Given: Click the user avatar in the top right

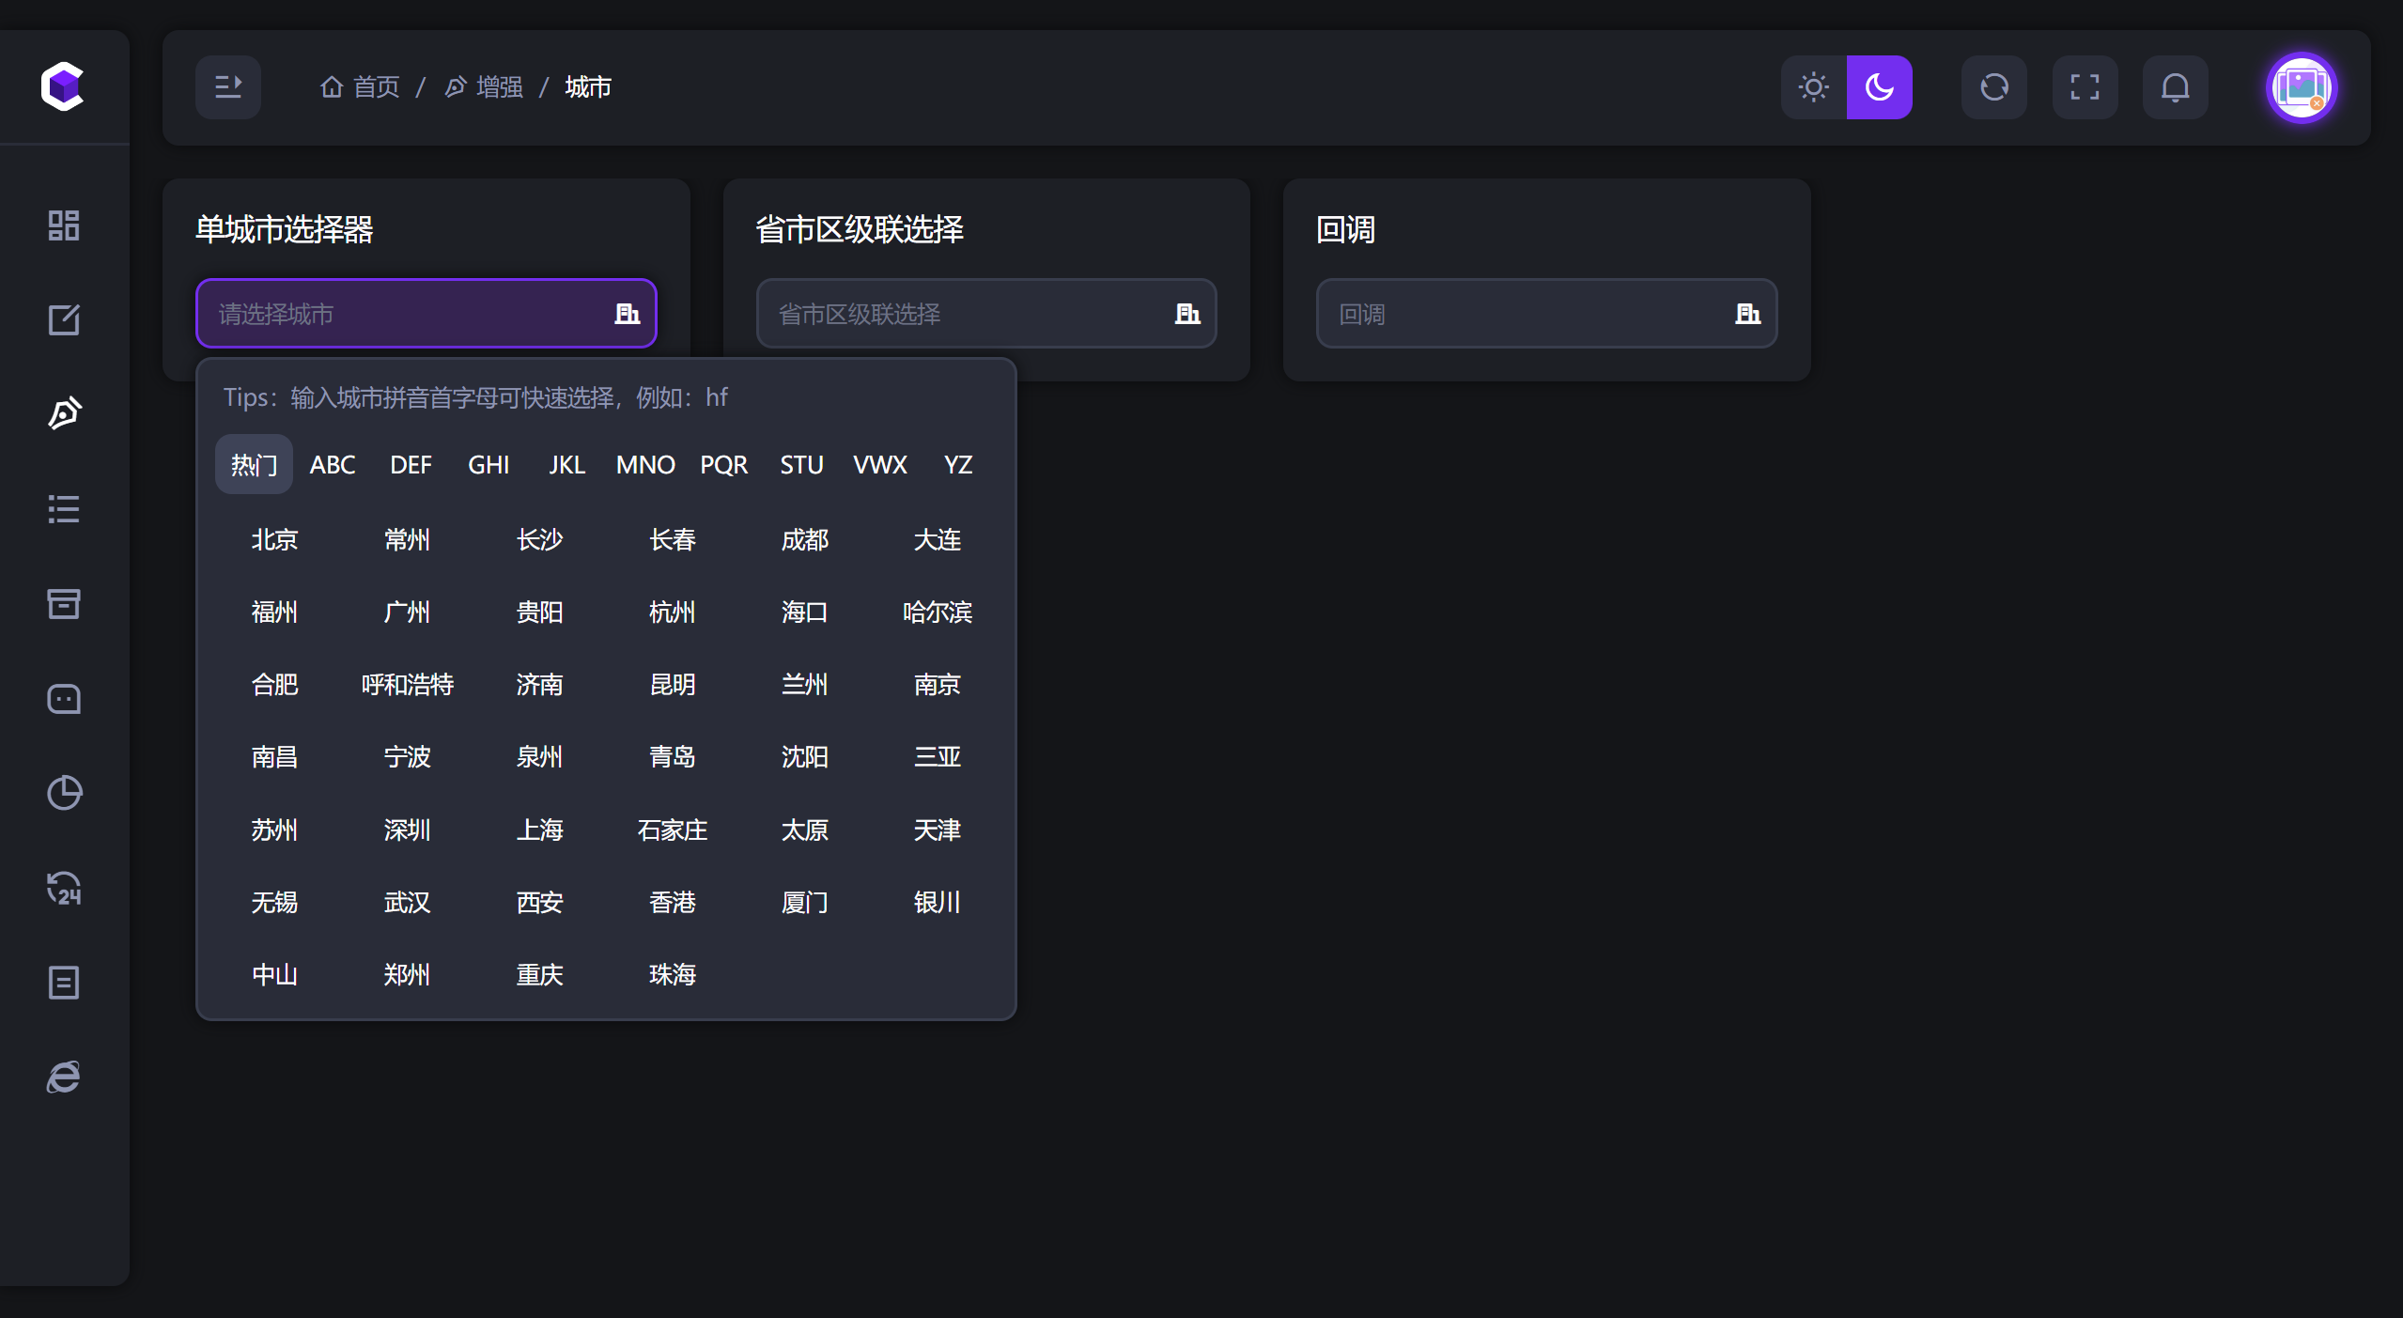Looking at the screenshot, I should pyautogui.click(x=2302, y=86).
